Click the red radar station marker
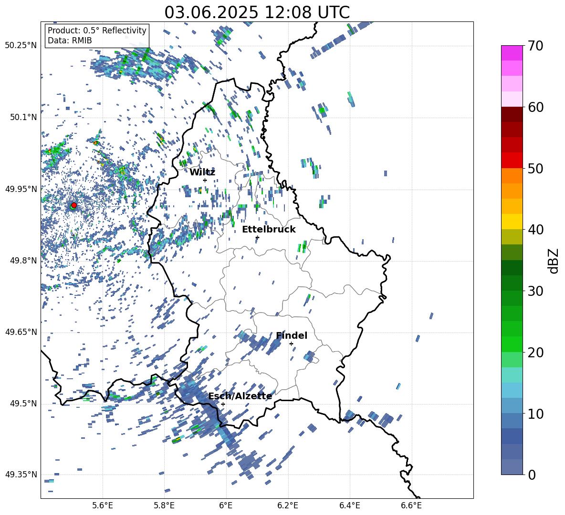 (74, 205)
